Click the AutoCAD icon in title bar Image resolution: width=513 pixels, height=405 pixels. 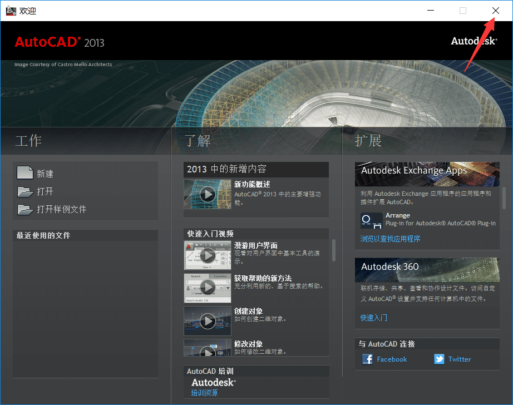click(11, 11)
